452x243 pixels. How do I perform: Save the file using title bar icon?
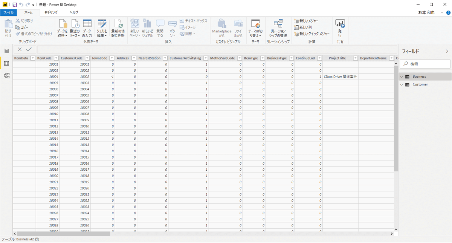pyautogui.click(x=14, y=5)
